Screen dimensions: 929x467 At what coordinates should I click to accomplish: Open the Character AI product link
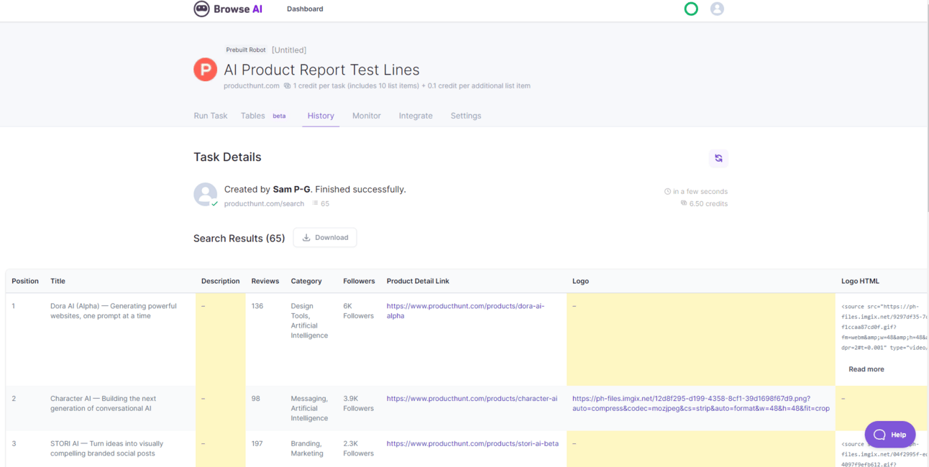(472, 399)
